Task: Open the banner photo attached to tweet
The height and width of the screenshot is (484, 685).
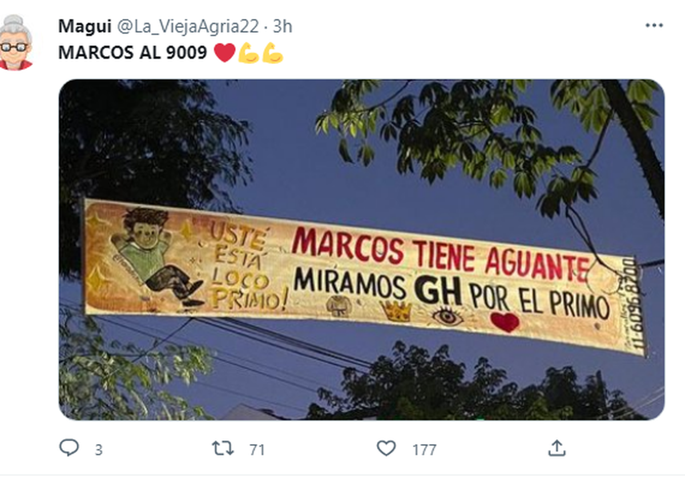Action: [x=361, y=249]
